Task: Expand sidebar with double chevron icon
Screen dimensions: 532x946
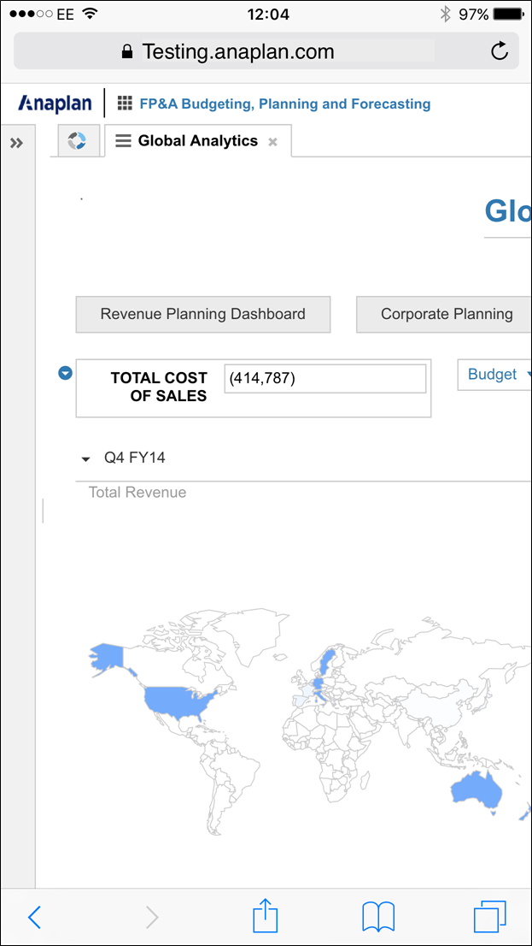Action: tap(16, 143)
